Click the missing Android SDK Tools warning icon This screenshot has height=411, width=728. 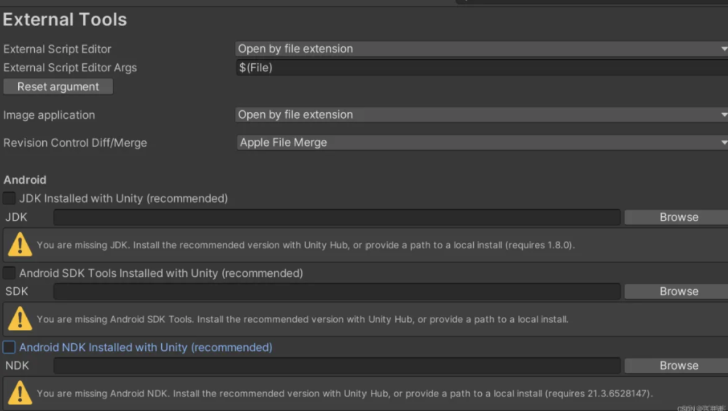pos(20,319)
